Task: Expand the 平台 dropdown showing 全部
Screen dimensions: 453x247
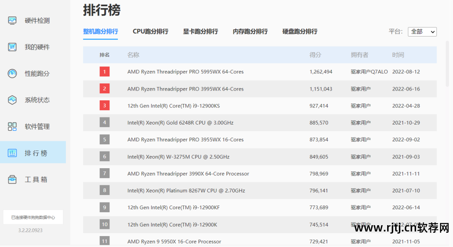Action: pos(422,31)
